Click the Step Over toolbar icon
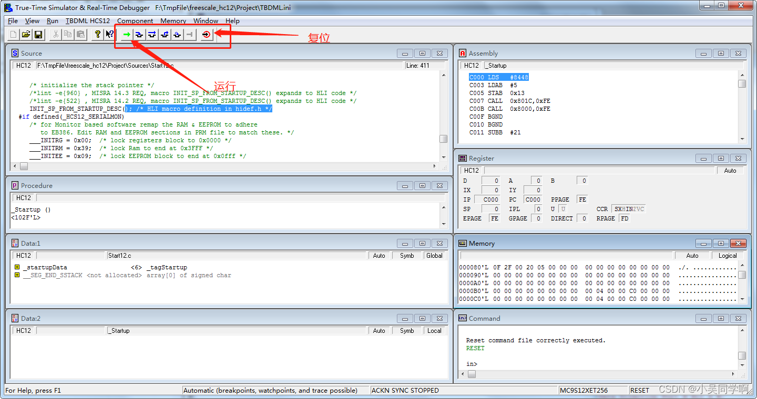This screenshot has width=757, height=399. [152, 35]
